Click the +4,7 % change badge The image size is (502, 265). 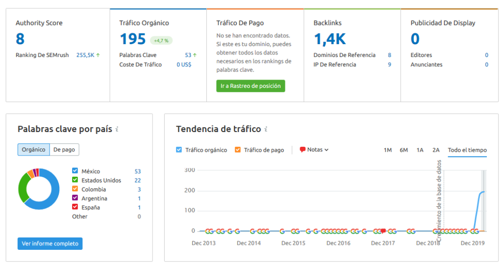pyautogui.click(x=161, y=41)
